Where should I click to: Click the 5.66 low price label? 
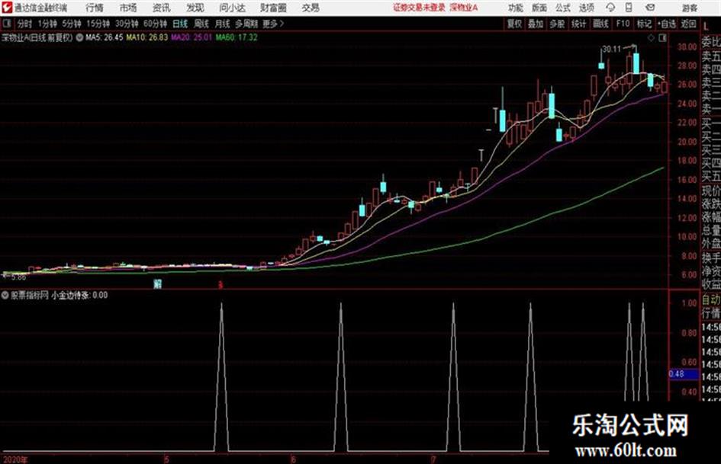[x=18, y=277]
